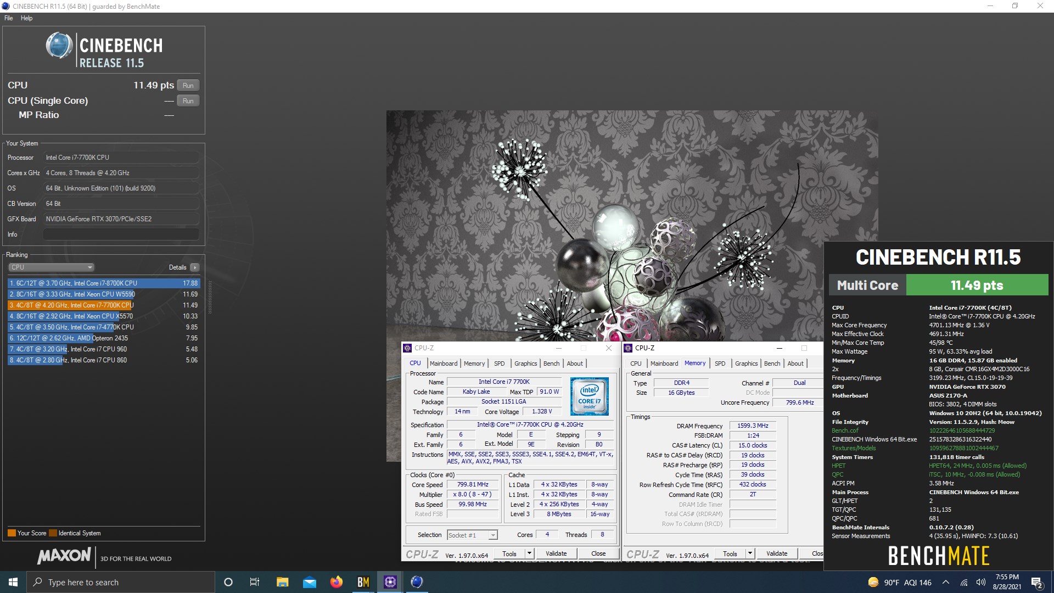The height and width of the screenshot is (593, 1054).
Task: Click Close button in left CPU-Z window
Action: 598,553
